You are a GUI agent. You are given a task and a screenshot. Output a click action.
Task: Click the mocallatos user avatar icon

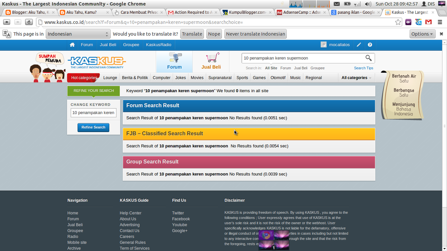tap(324, 45)
